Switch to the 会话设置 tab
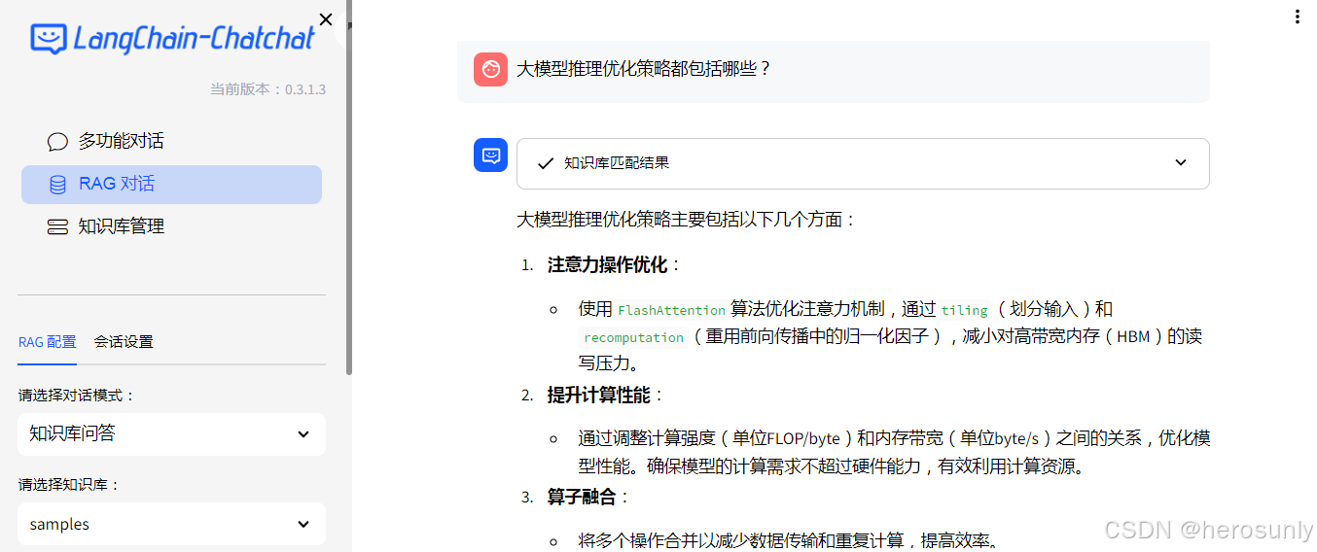This screenshot has height=552, width=1317. click(124, 342)
